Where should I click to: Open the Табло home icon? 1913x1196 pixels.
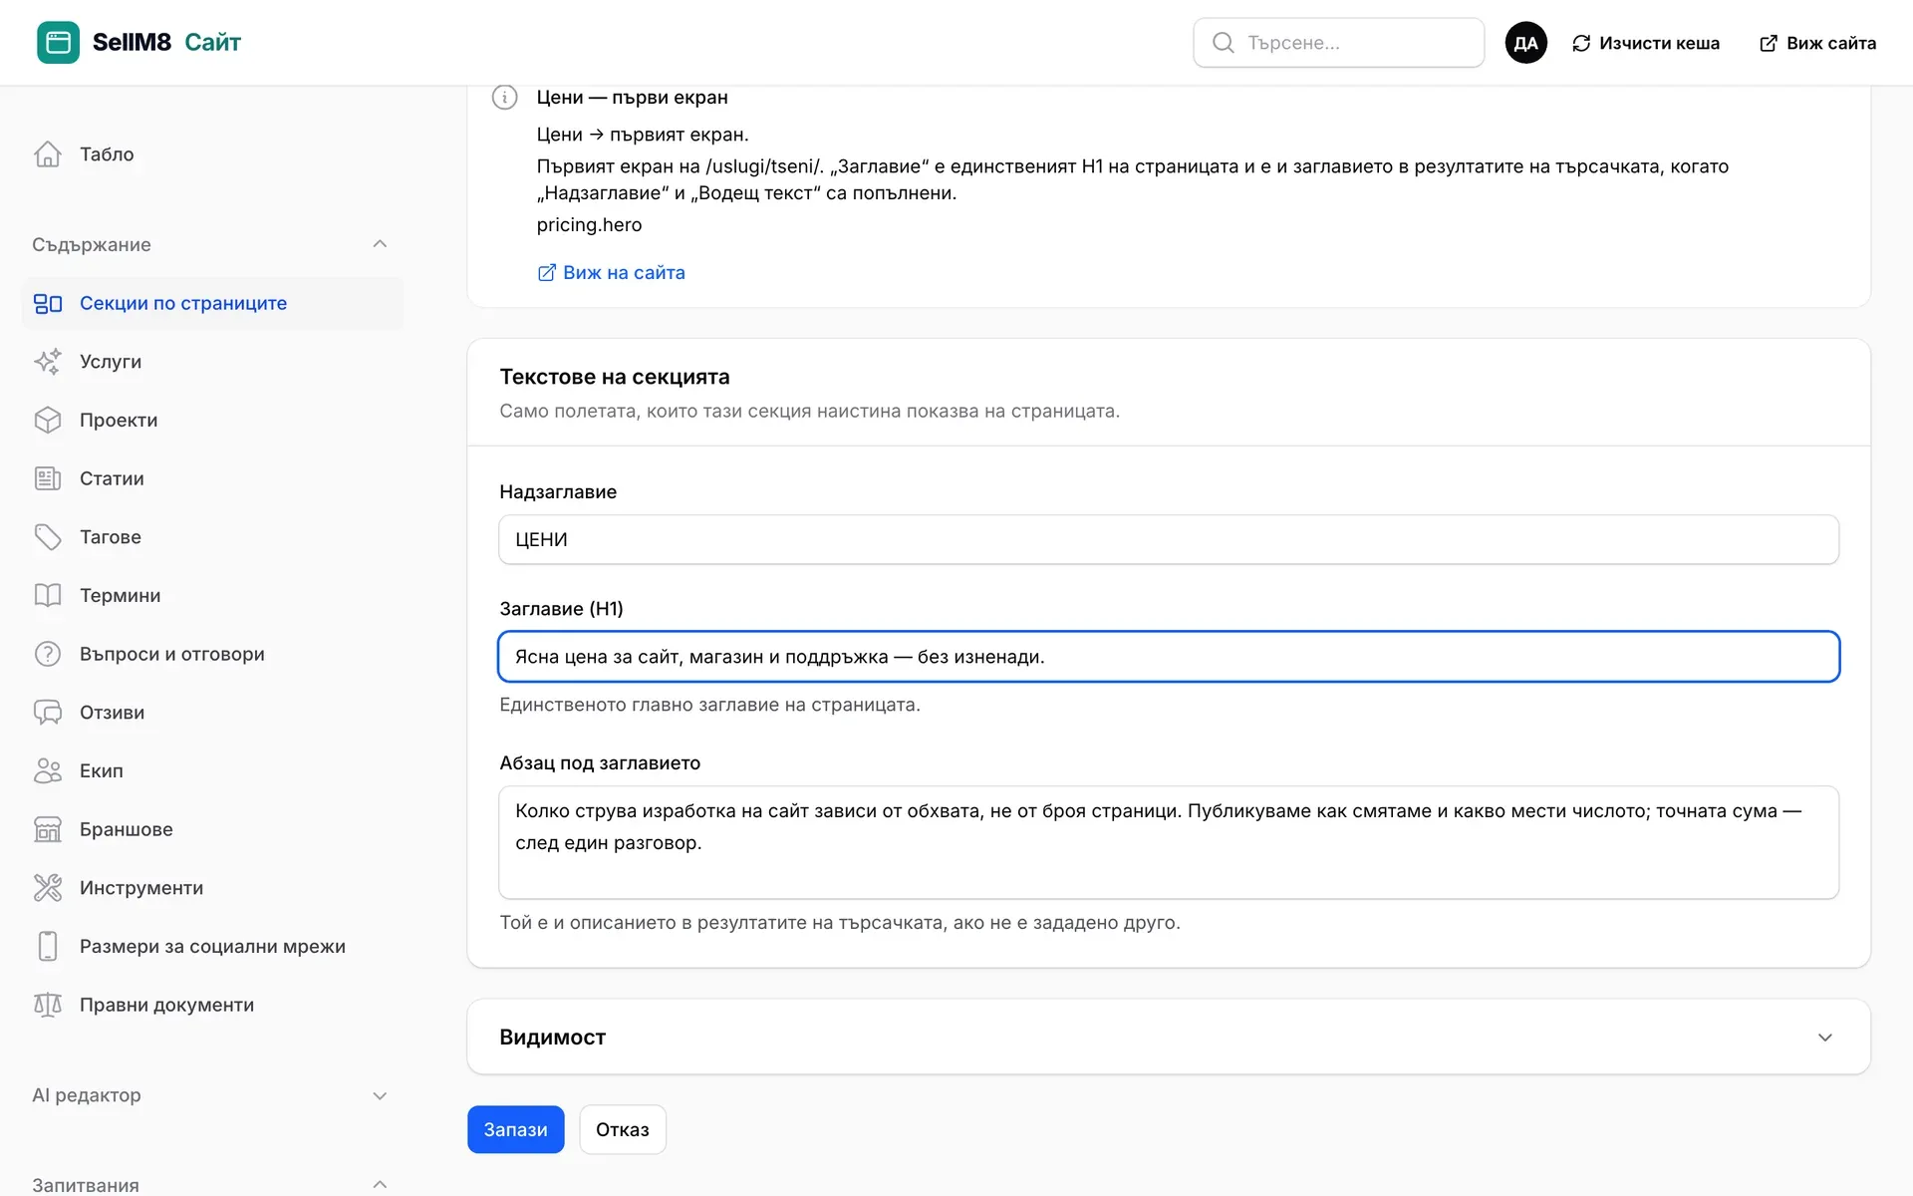click(x=48, y=153)
